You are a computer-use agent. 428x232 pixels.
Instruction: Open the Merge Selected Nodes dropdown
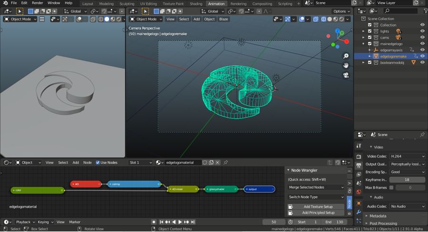click(x=316, y=187)
